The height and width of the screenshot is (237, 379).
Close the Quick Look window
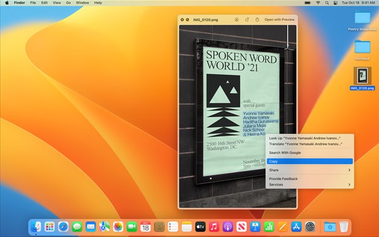click(182, 20)
